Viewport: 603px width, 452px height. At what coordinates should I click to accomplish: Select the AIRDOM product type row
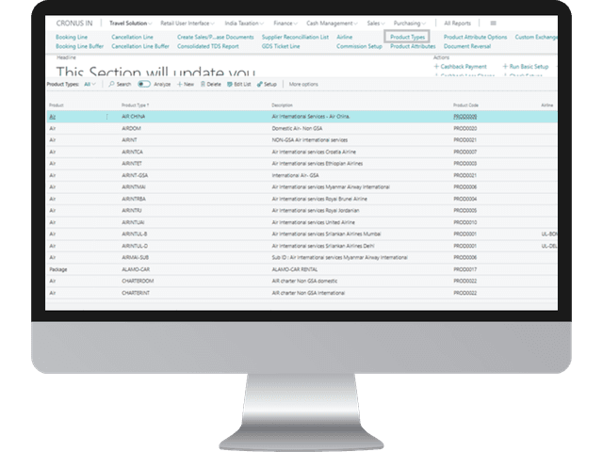tap(301, 128)
